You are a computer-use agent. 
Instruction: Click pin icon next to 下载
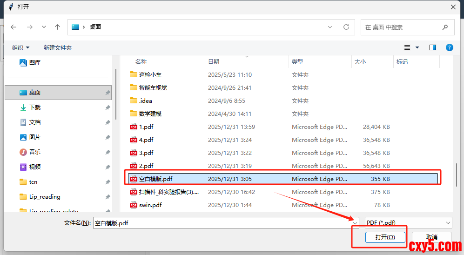108,107
